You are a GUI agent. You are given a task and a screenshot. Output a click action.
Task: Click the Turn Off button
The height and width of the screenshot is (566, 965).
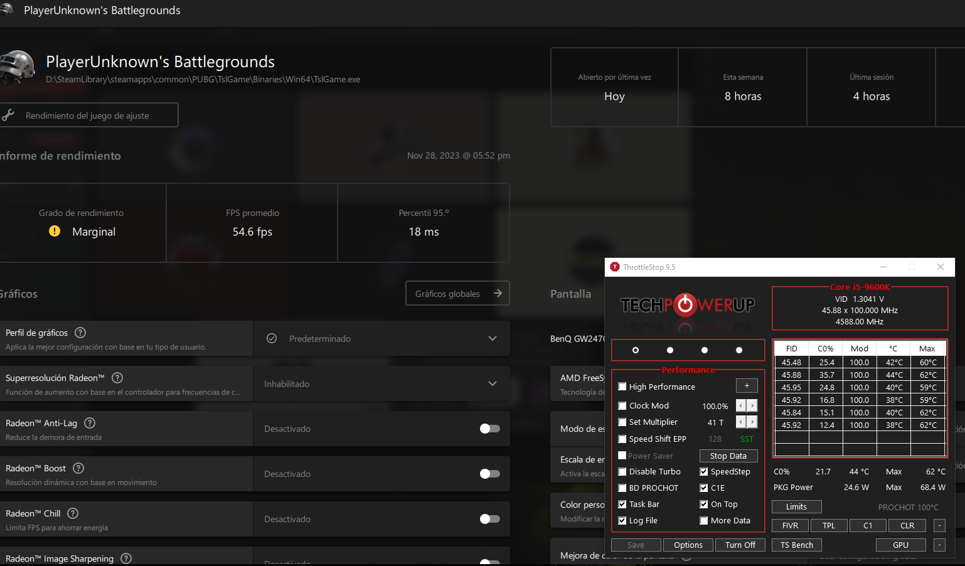tap(740, 545)
